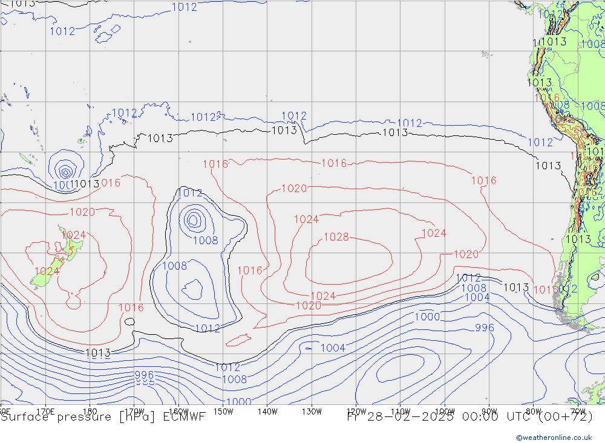Click the 180 longitude label
The height and width of the screenshot is (443, 605).
click(90, 412)
